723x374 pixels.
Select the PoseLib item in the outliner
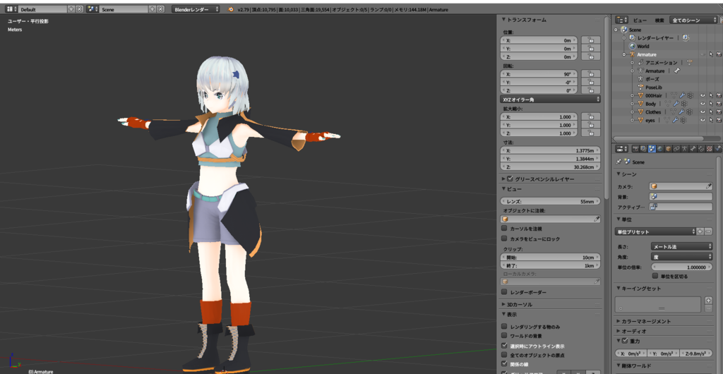click(x=654, y=87)
